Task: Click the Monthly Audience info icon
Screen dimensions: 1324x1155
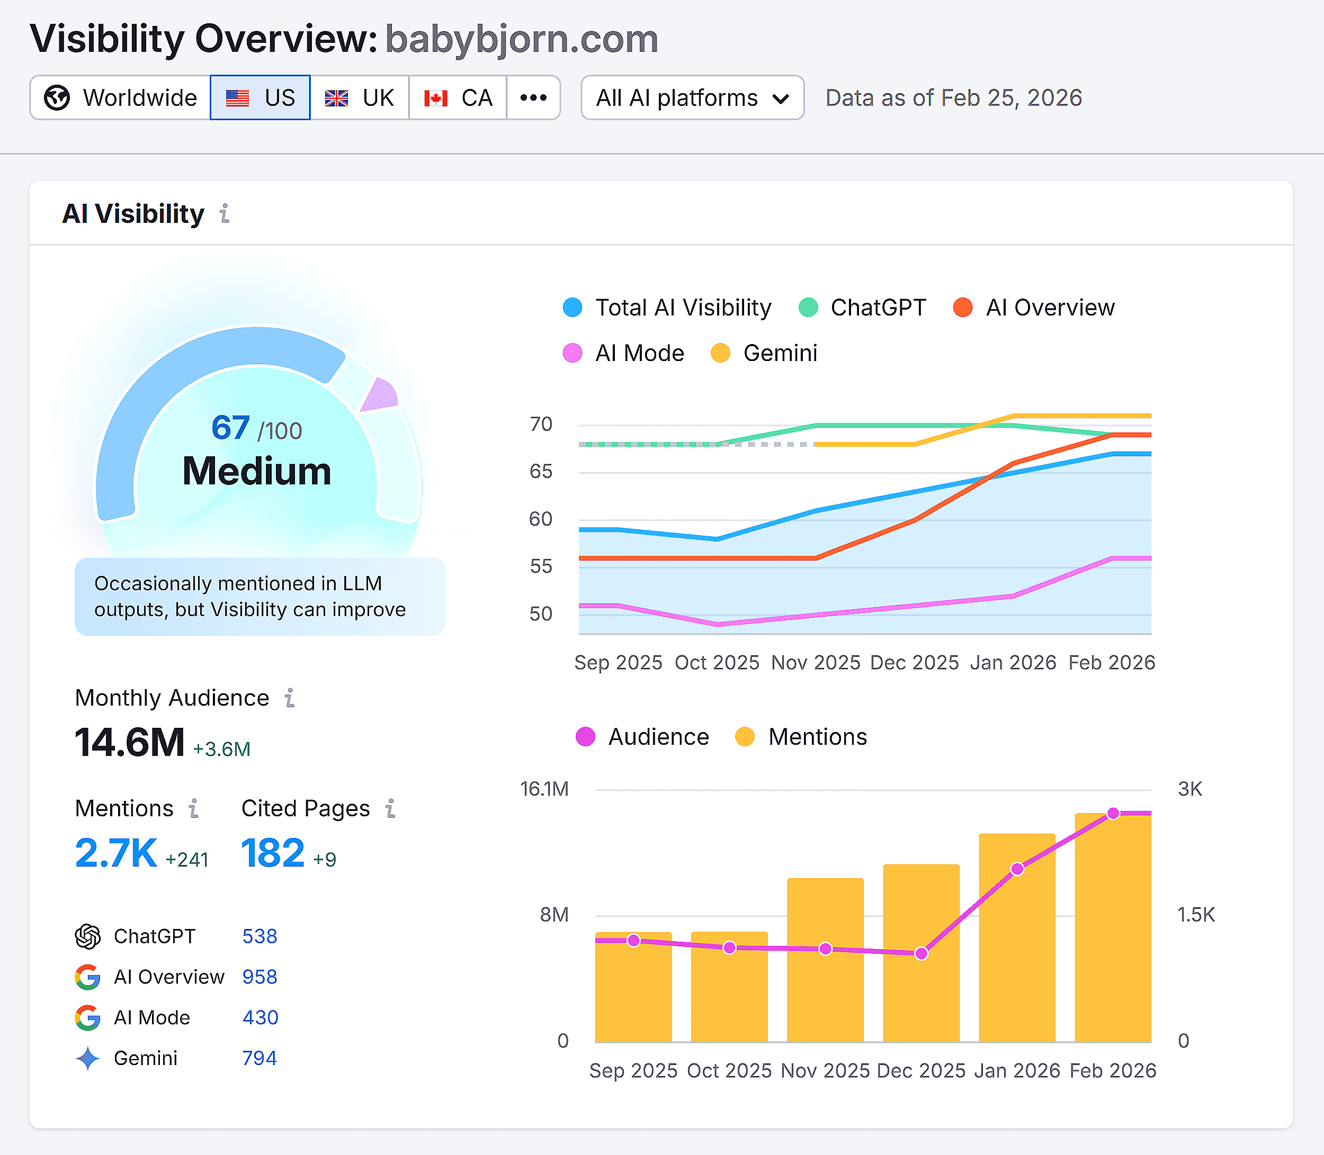Action: pyautogui.click(x=290, y=698)
